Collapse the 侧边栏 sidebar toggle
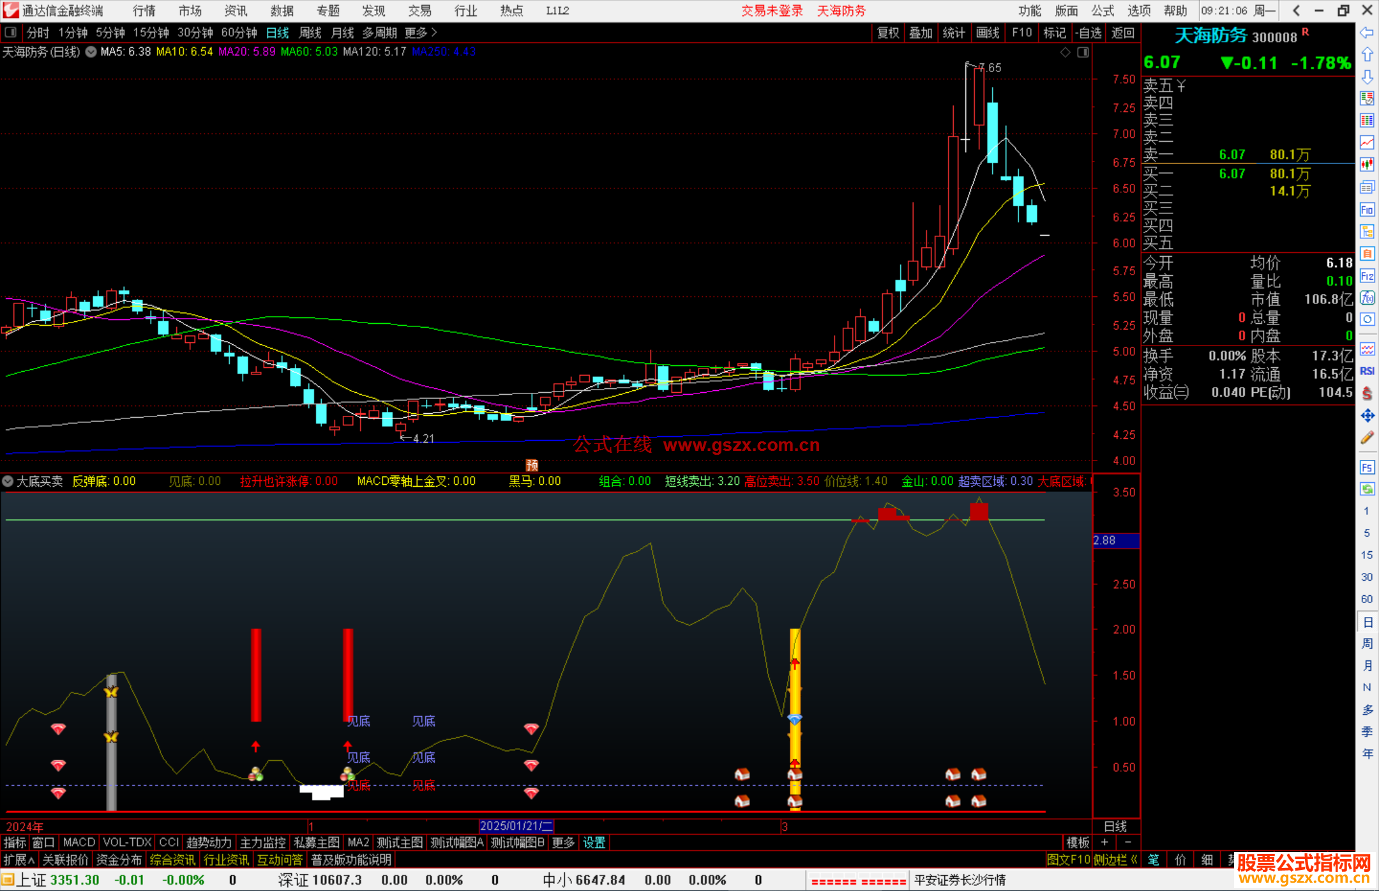This screenshot has height=891, width=1379. click(1115, 860)
